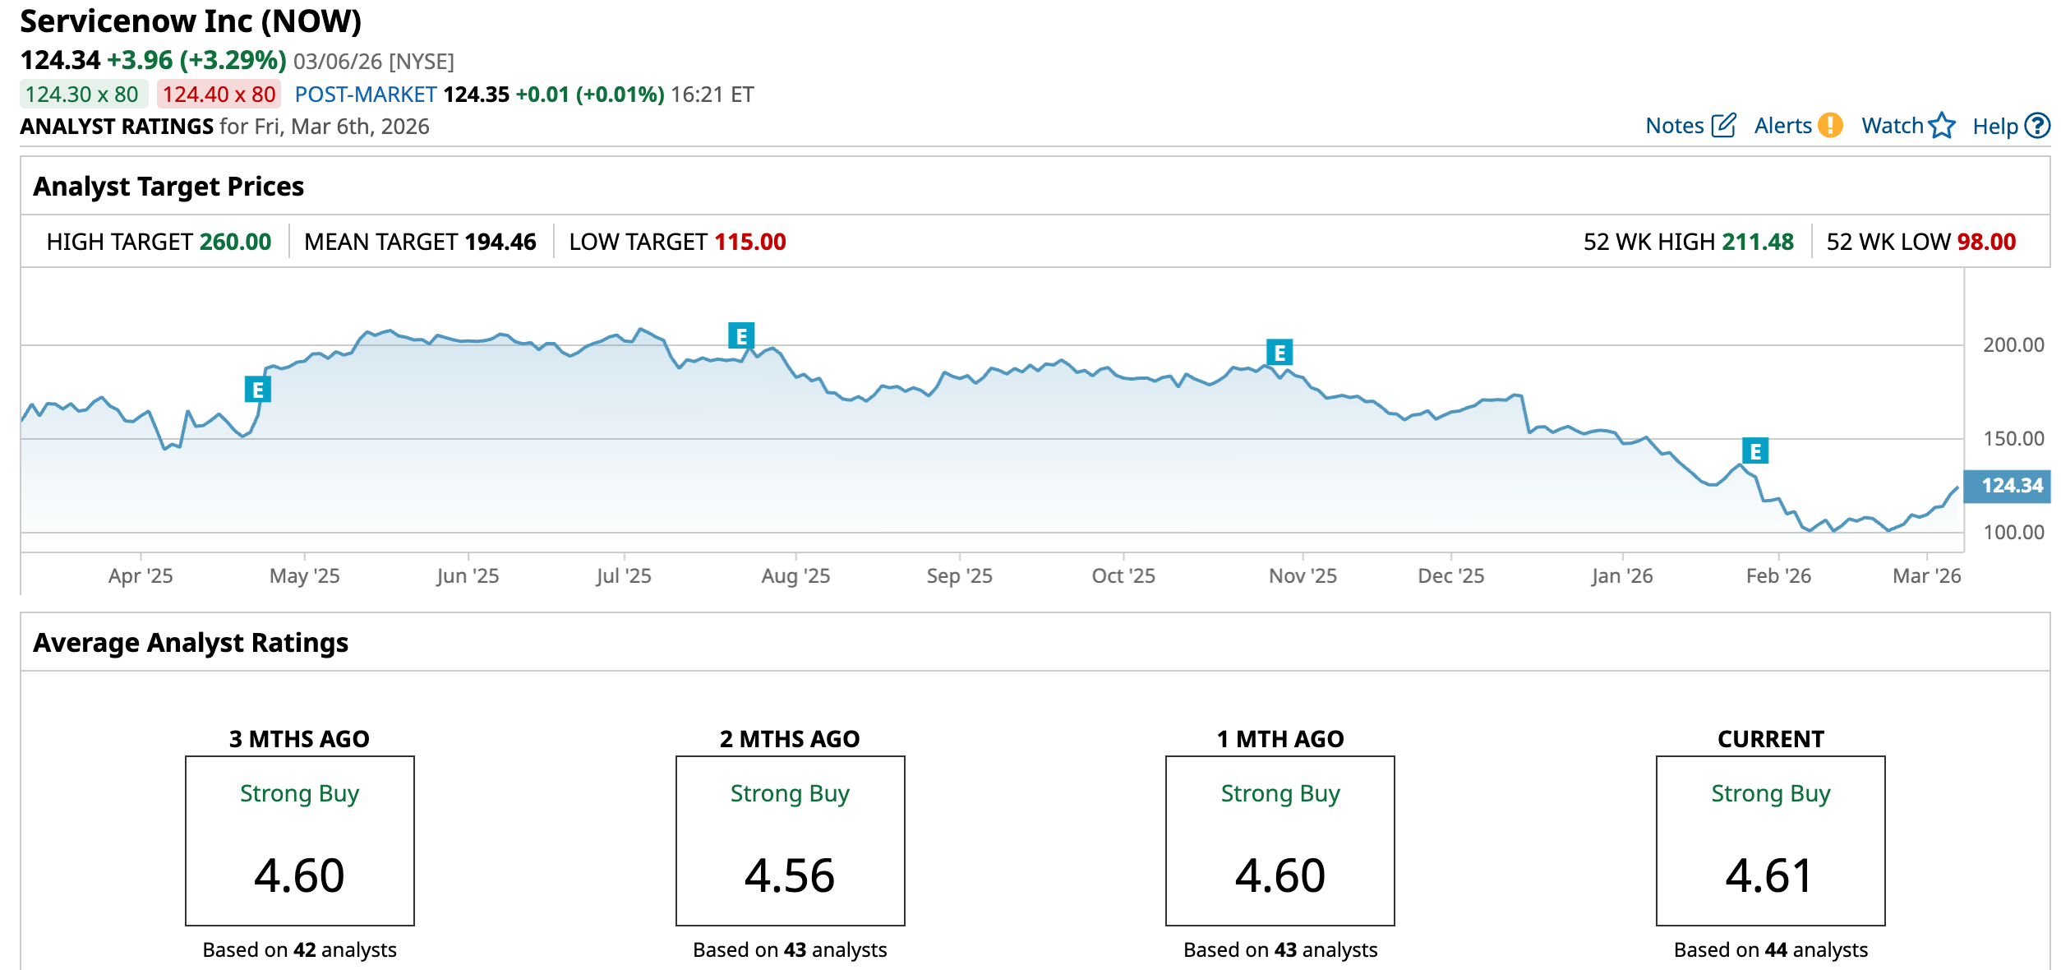
Task: Click the 124.34 current price chart label
Action: 2011,486
